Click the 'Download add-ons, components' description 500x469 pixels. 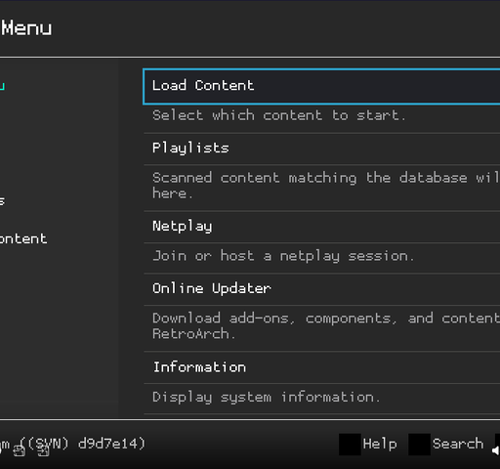tap(325, 326)
